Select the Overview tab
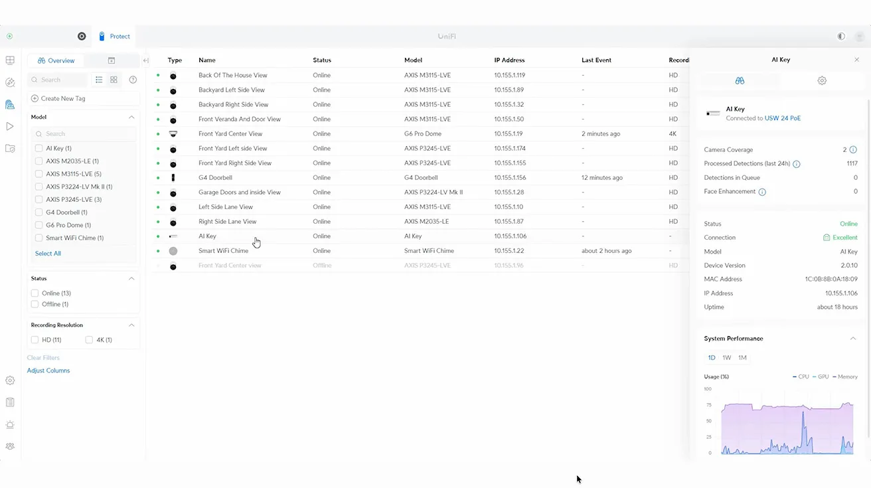 pyautogui.click(x=56, y=60)
